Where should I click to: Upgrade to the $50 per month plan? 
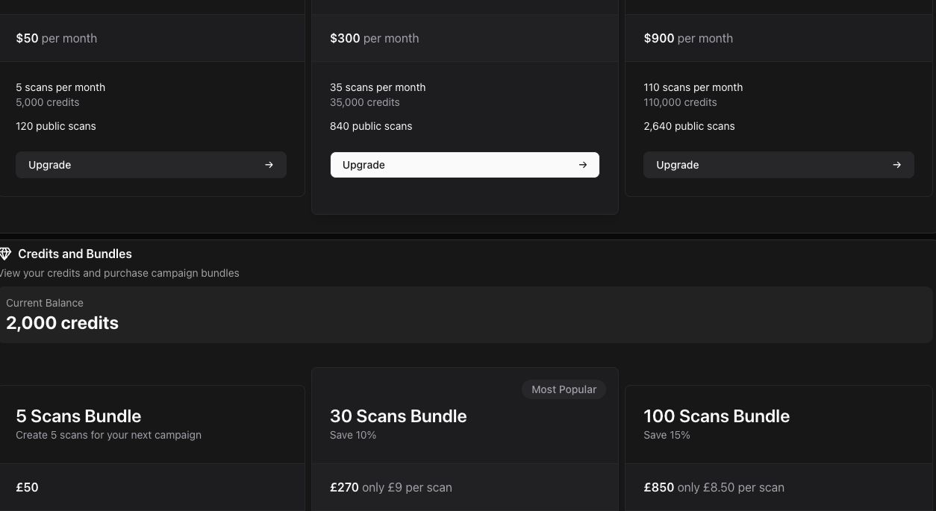pos(151,165)
